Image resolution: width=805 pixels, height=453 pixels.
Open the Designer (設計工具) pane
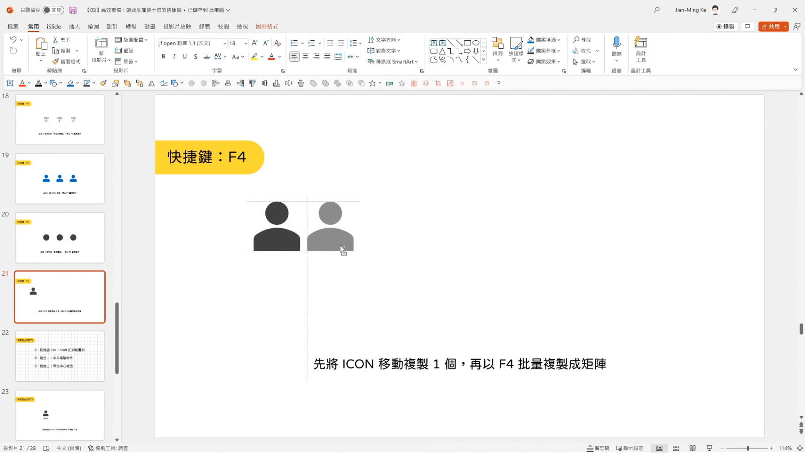(640, 50)
